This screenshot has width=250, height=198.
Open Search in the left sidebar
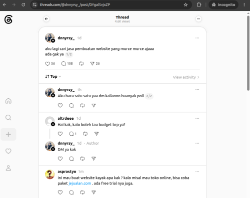8,118
